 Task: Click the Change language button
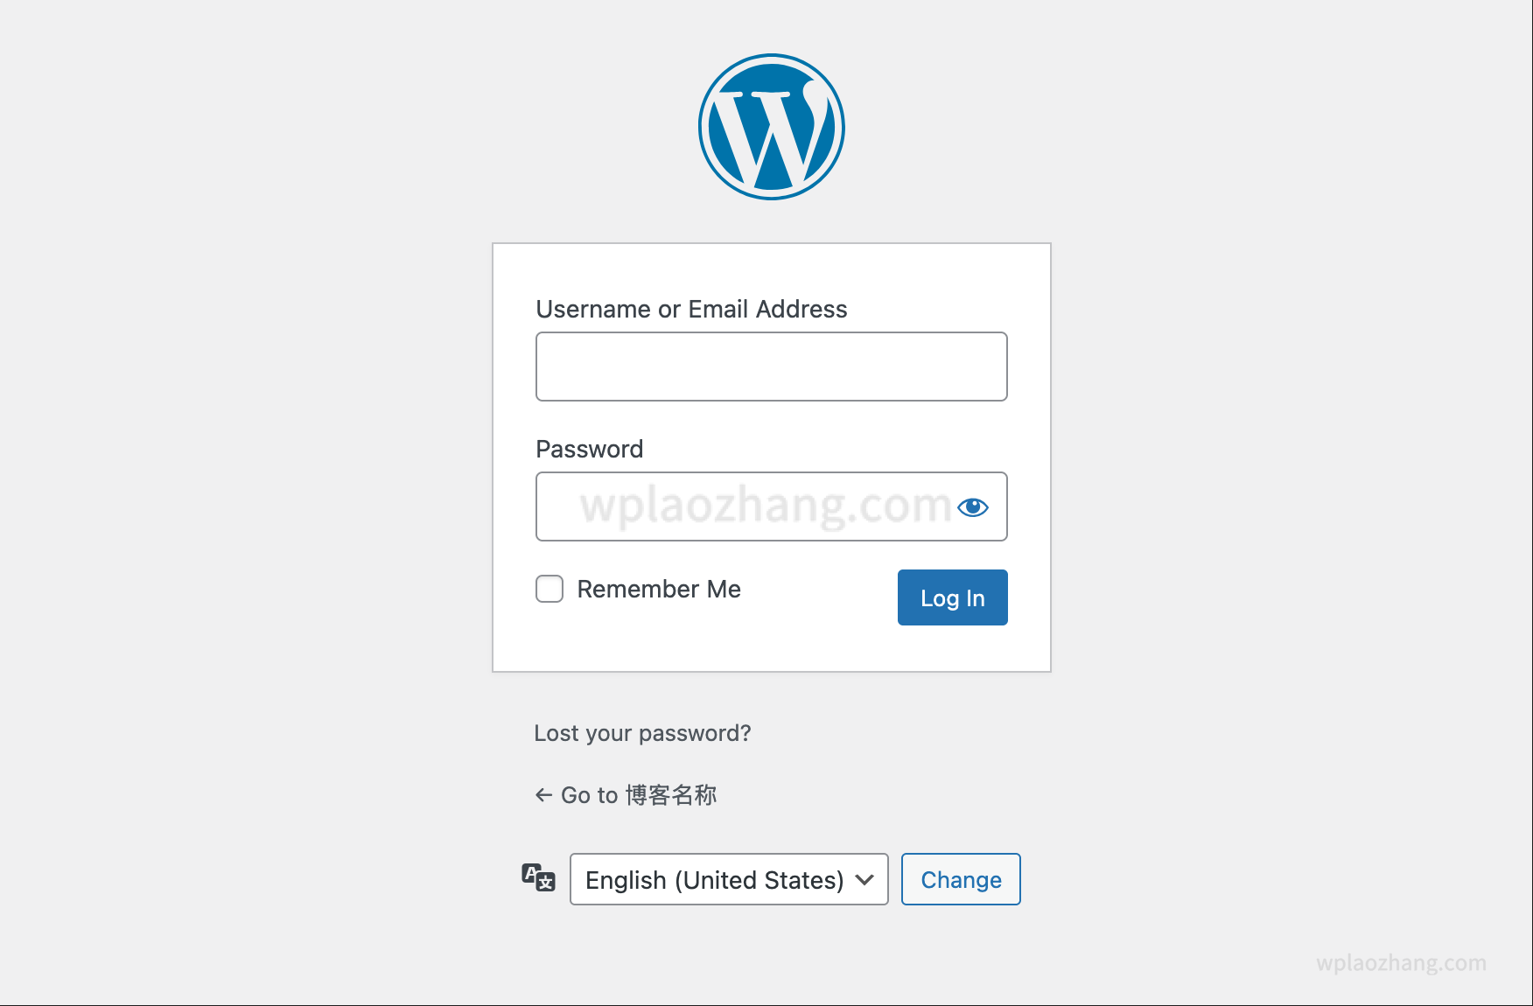[x=961, y=879]
